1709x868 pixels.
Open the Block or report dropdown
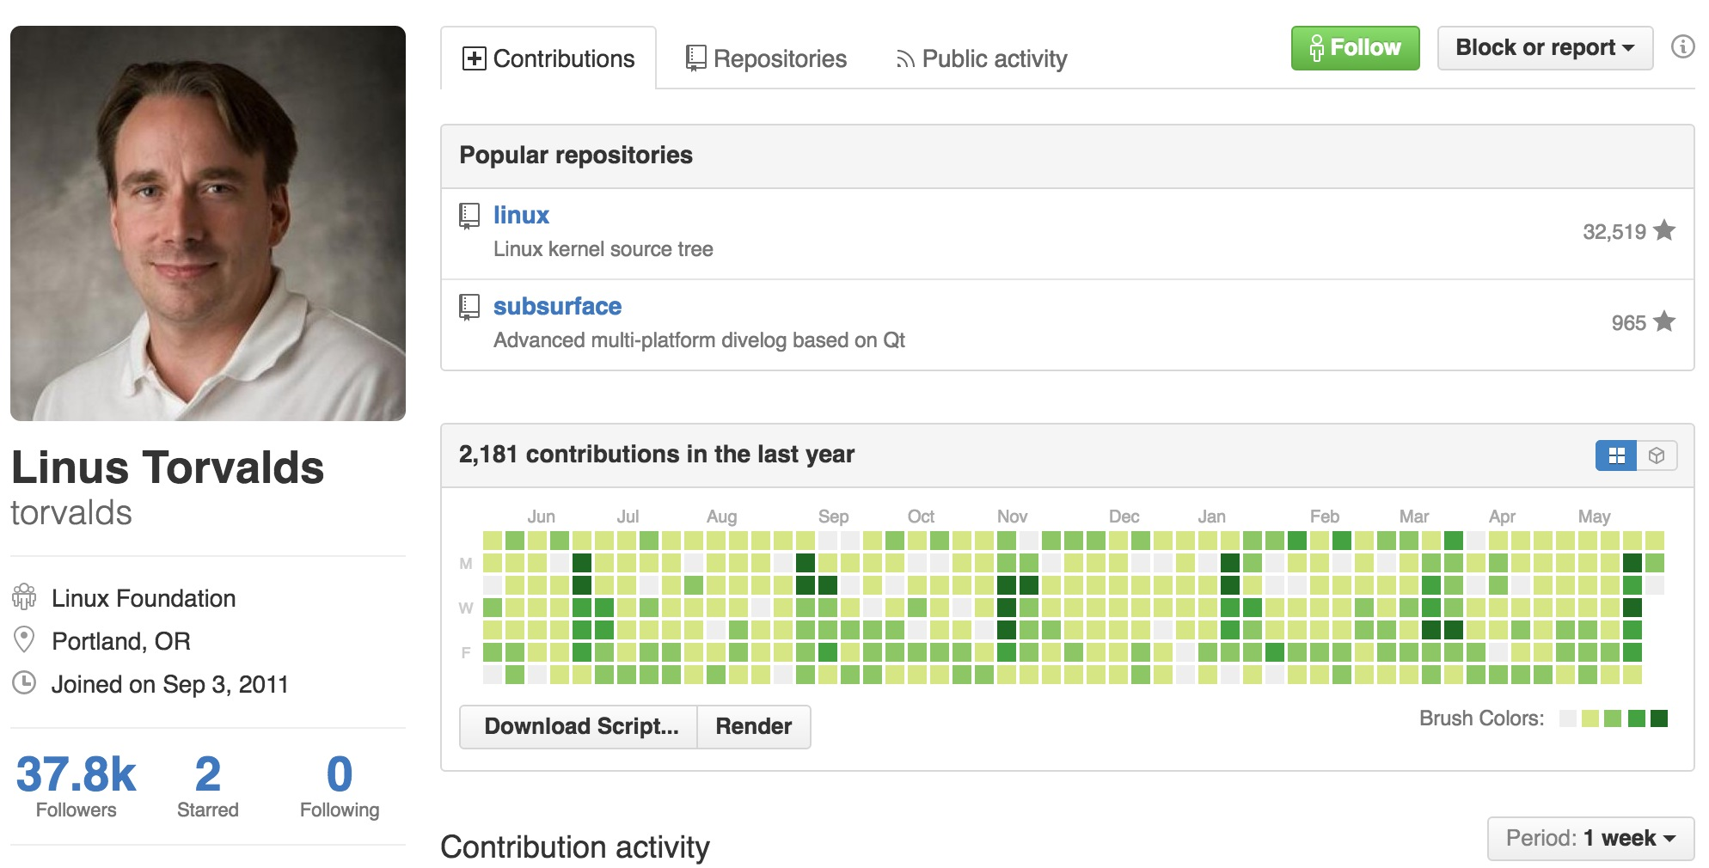click(1544, 48)
